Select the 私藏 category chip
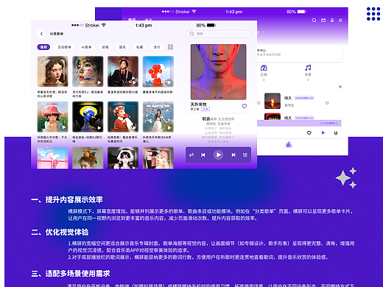Screen dimensions: 383x287 pos(139,47)
